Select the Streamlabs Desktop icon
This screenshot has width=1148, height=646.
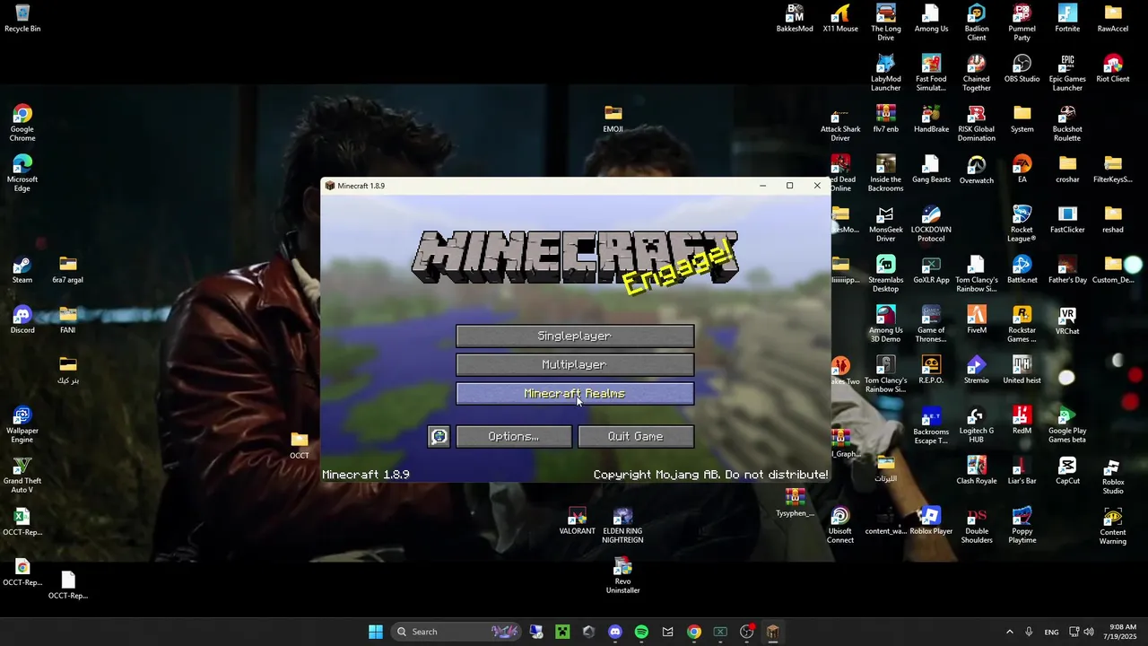coord(886,275)
